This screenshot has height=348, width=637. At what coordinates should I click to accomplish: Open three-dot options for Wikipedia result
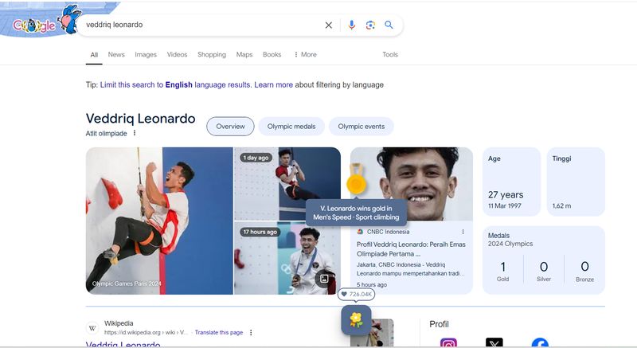251,332
